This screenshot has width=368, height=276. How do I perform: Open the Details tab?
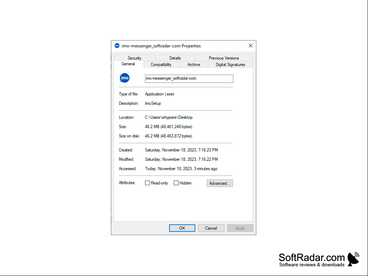[x=175, y=58]
